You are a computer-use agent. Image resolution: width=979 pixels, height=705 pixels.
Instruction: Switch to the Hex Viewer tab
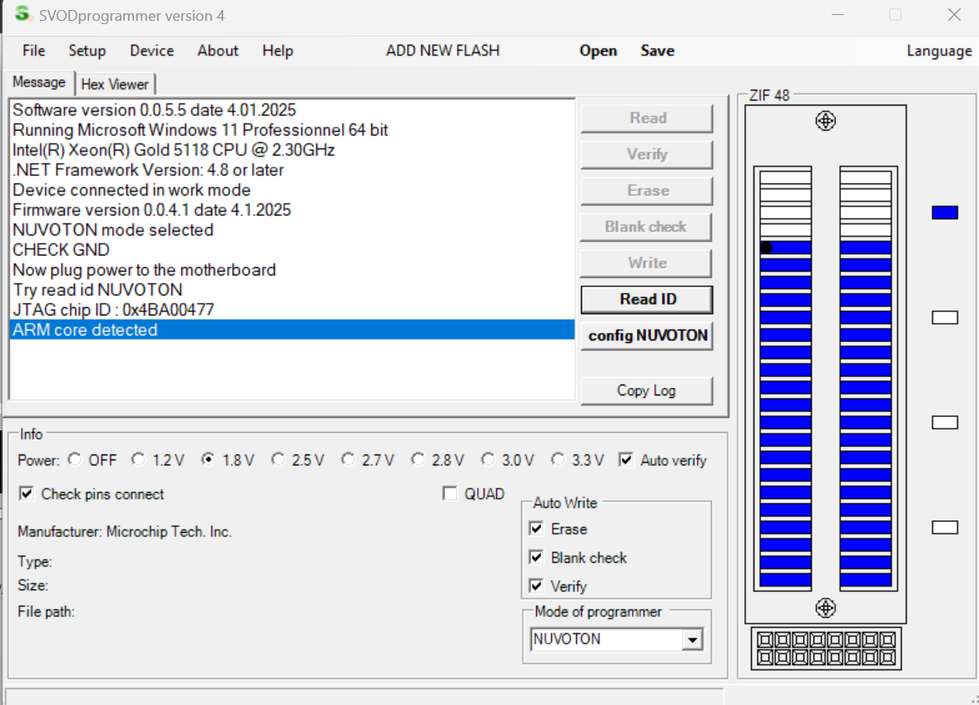click(x=115, y=84)
